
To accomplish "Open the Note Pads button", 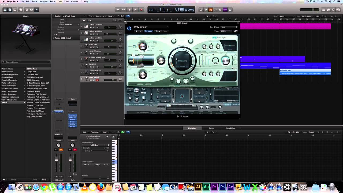I will pyautogui.click(x=328, y=10).
